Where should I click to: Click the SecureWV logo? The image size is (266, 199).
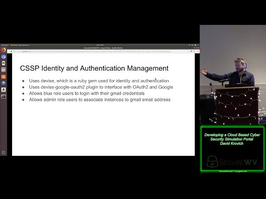(x=232, y=162)
